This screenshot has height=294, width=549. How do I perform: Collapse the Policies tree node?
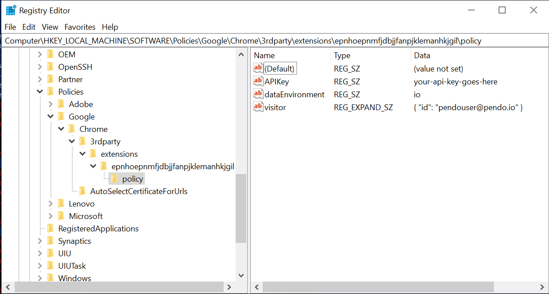click(x=40, y=92)
